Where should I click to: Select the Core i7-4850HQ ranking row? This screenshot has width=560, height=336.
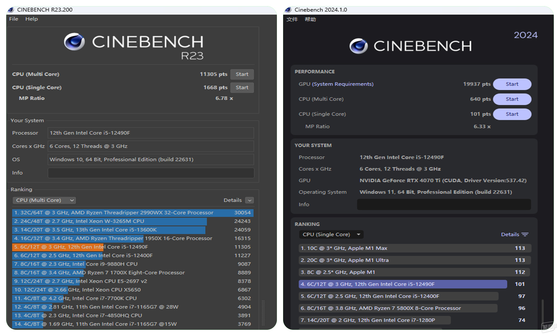pos(133,315)
